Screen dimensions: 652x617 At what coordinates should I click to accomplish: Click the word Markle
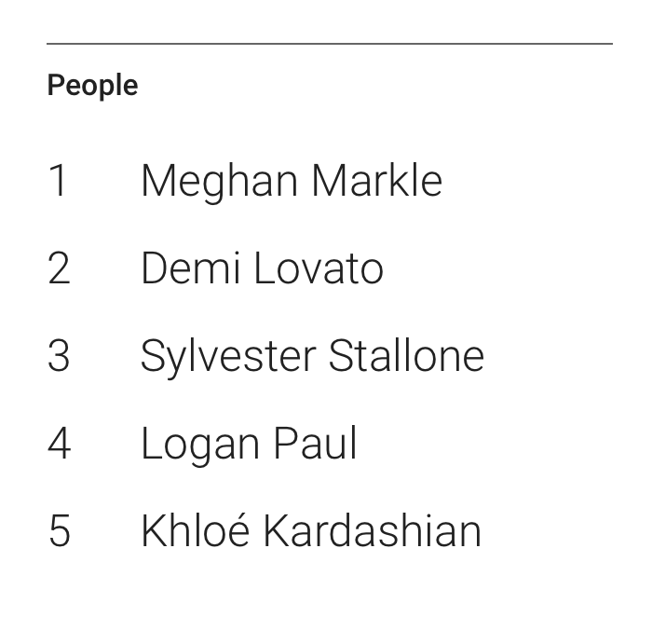376,181
